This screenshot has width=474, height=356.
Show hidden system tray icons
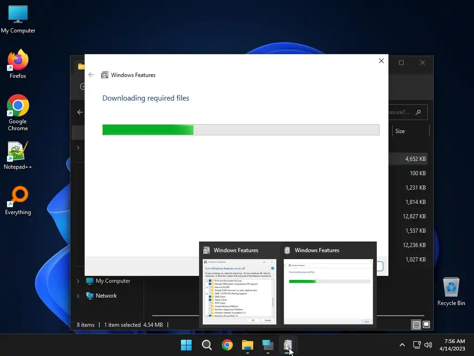pyautogui.click(x=402, y=345)
